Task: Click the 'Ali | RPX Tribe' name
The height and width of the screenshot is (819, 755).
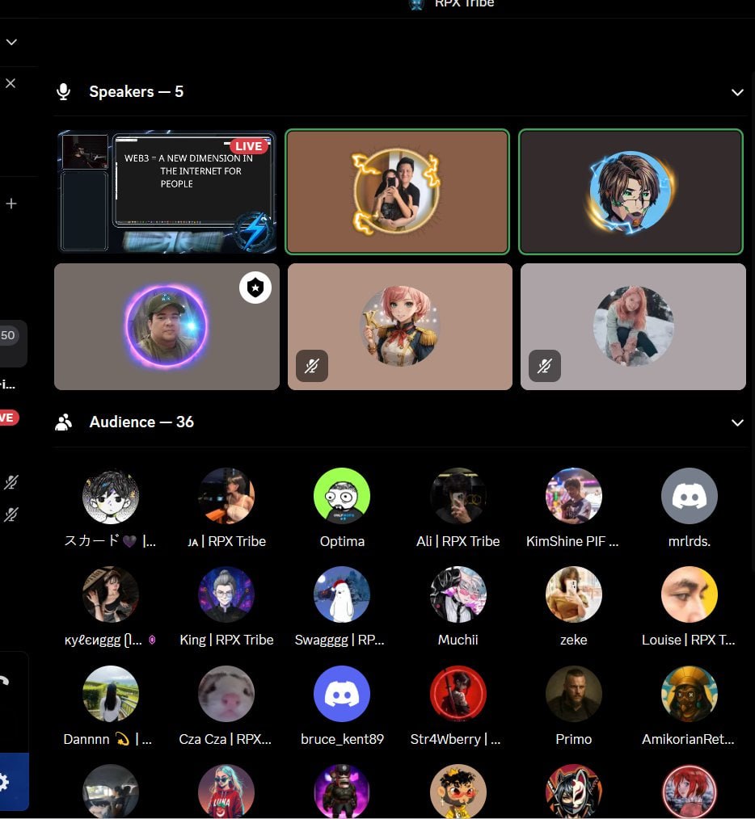Action: [x=458, y=541]
